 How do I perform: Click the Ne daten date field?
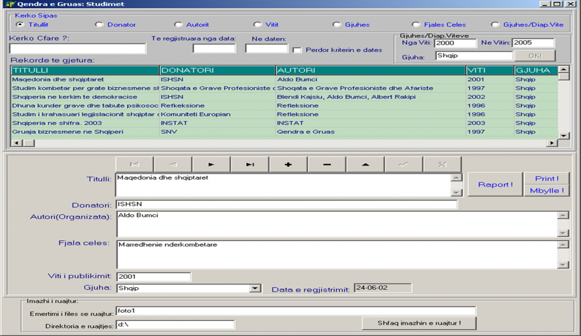pyautogui.click(x=267, y=49)
